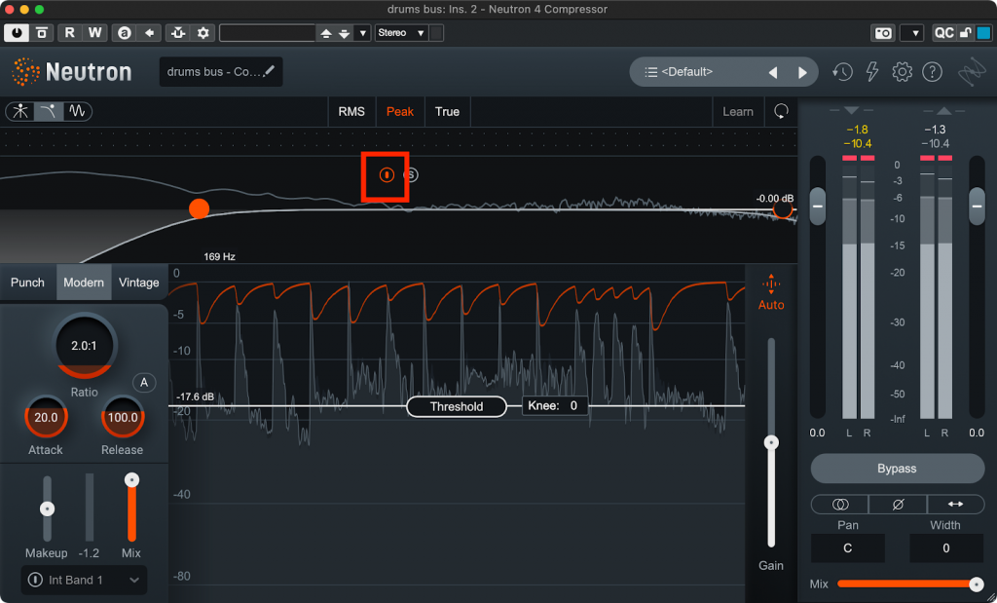Click the host bypass effect icon
Image resolution: width=997 pixels, height=603 pixels.
pyautogui.click(x=42, y=32)
